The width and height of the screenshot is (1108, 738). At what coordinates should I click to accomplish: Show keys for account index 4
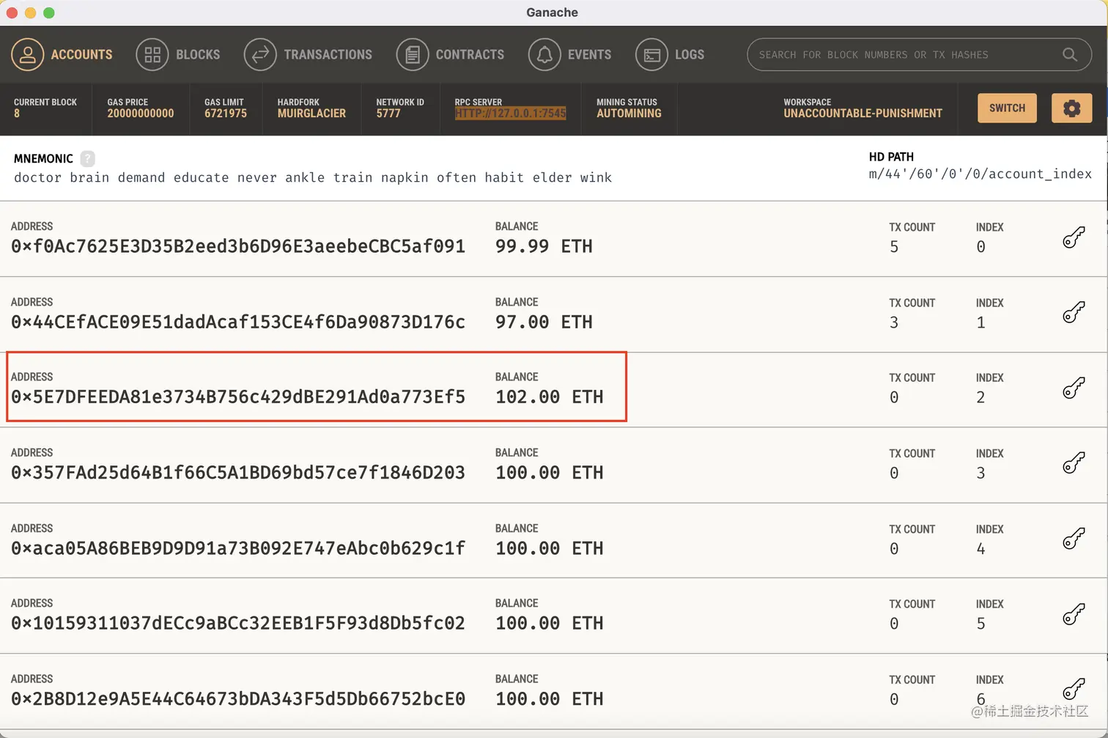pyautogui.click(x=1074, y=539)
